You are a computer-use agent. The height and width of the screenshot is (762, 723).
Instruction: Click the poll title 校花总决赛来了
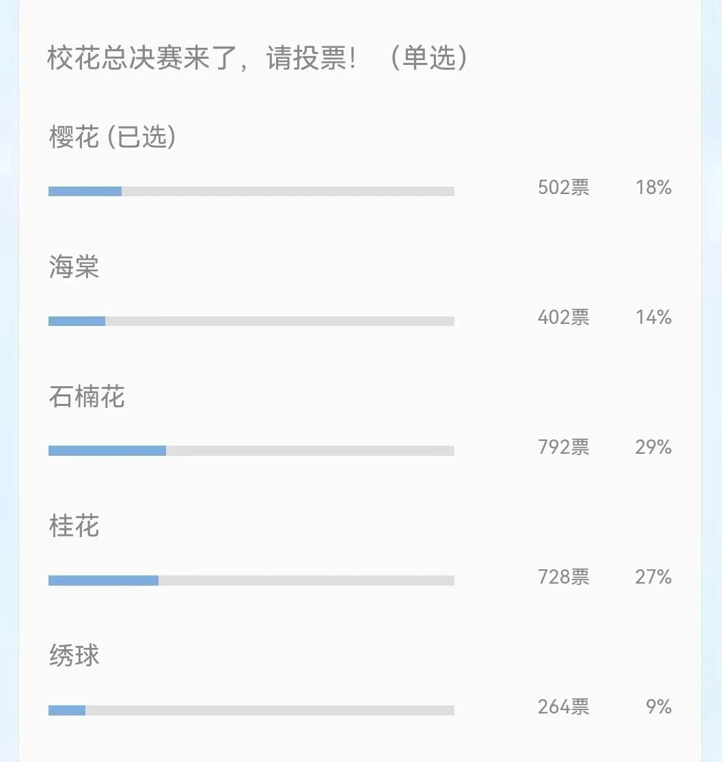click(257, 59)
